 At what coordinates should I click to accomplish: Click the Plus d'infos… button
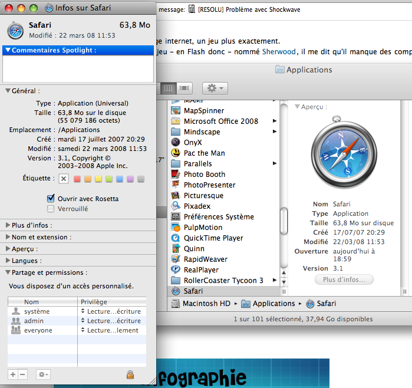point(344,280)
